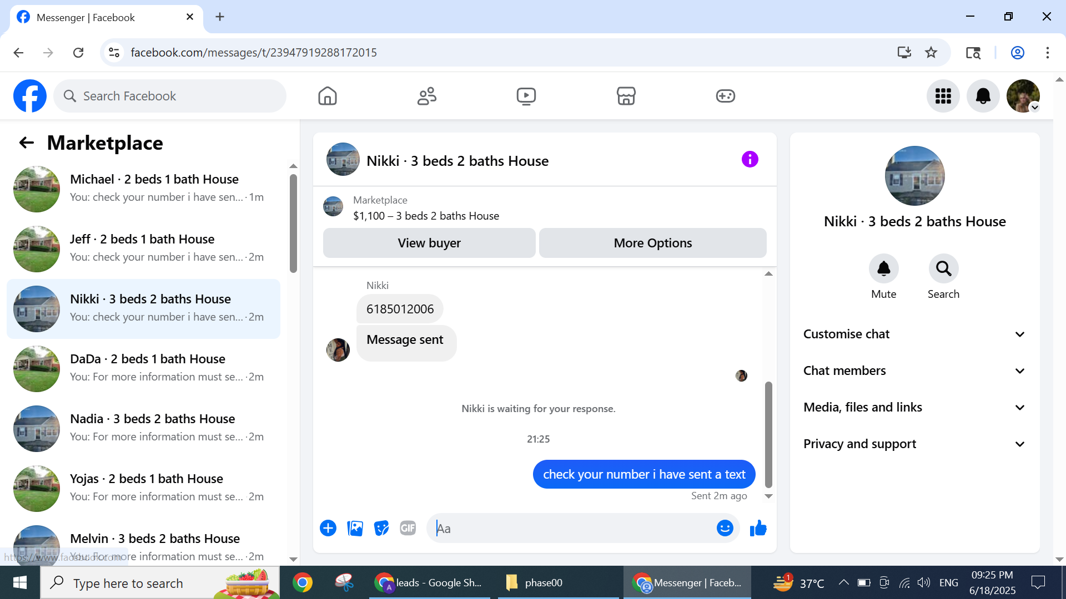Open the Facebook menu grid
This screenshot has height=599, width=1066.
(943, 96)
